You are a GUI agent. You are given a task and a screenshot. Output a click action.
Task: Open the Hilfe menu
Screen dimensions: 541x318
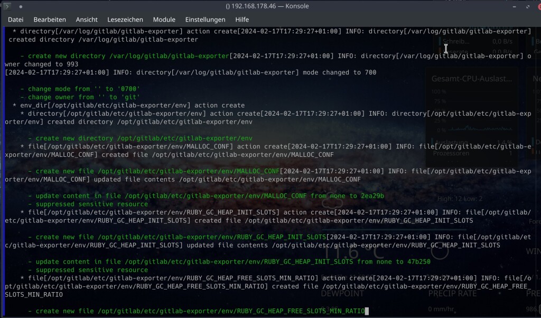click(x=242, y=20)
